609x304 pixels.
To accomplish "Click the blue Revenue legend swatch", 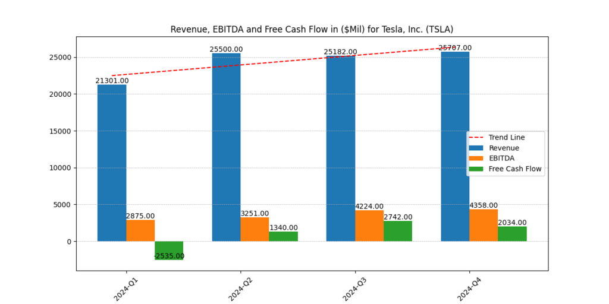I will click(478, 148).
